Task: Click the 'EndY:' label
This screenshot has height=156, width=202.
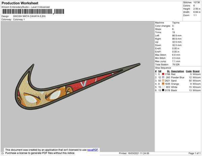Action: click(158, 52)
